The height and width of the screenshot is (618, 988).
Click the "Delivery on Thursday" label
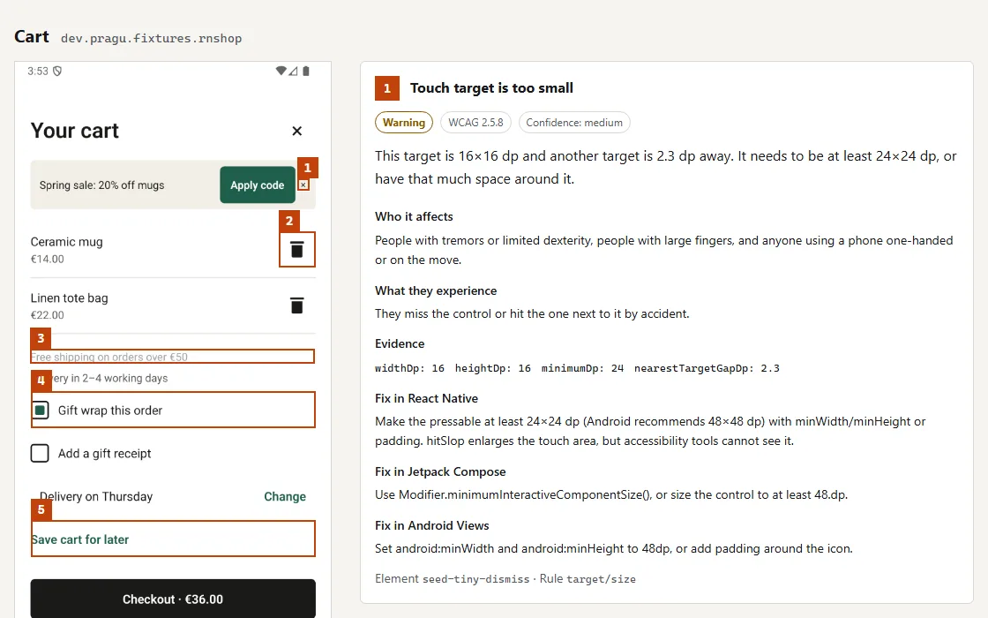click(96, 496)
